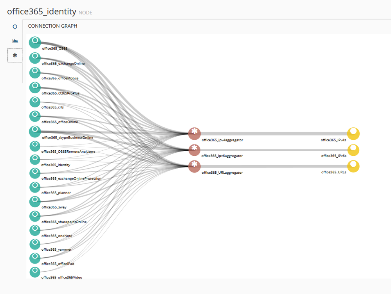Select the office365_exchangeOnline node circle
Screen dimensions: 391x294
[35, 58]
